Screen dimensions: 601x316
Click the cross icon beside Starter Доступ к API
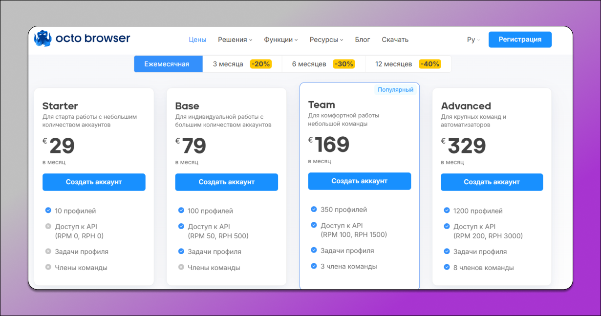tap(48, 226)
